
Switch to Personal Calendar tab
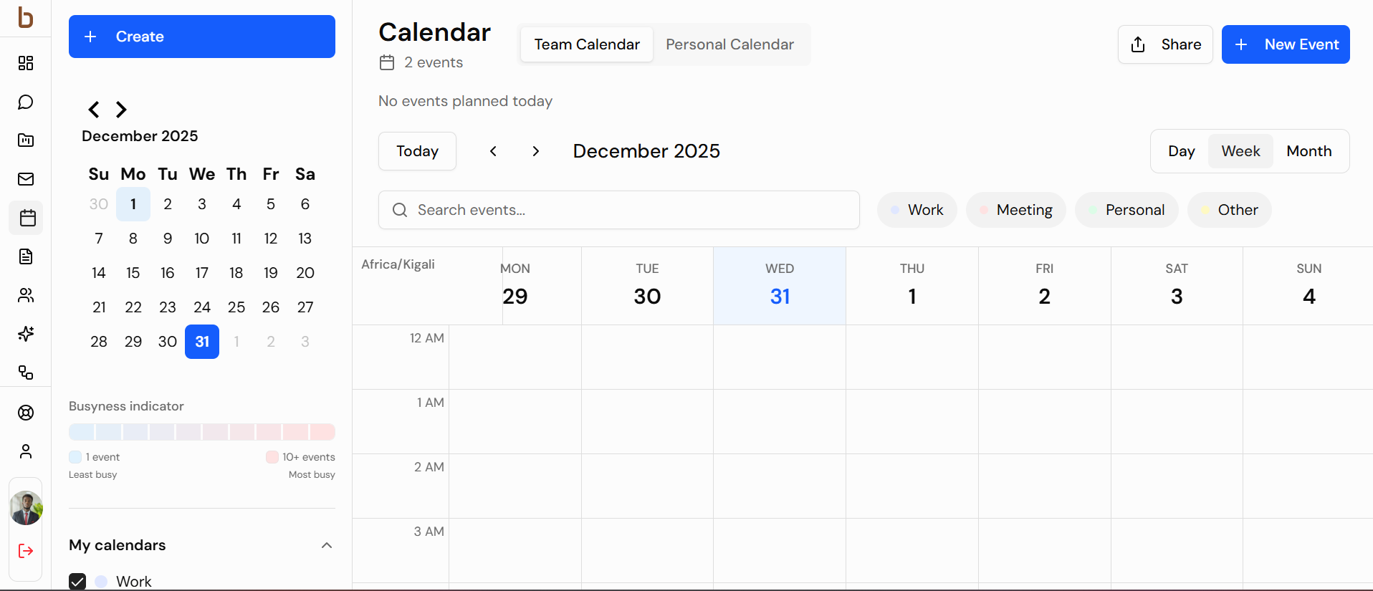click(x=730, y=44)
